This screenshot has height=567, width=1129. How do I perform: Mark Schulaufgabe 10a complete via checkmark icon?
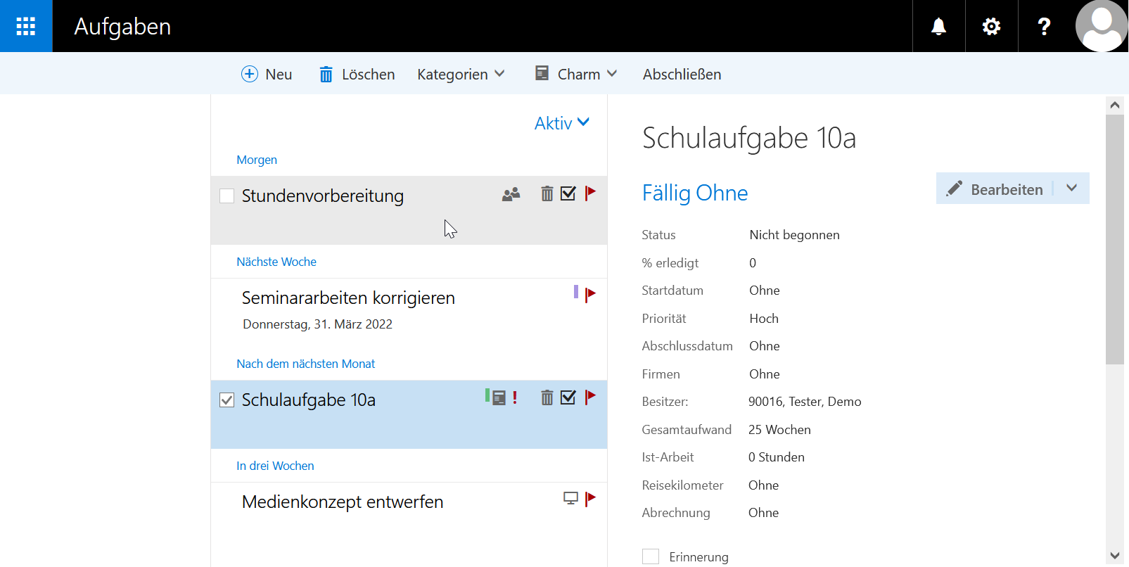[568, 397]
